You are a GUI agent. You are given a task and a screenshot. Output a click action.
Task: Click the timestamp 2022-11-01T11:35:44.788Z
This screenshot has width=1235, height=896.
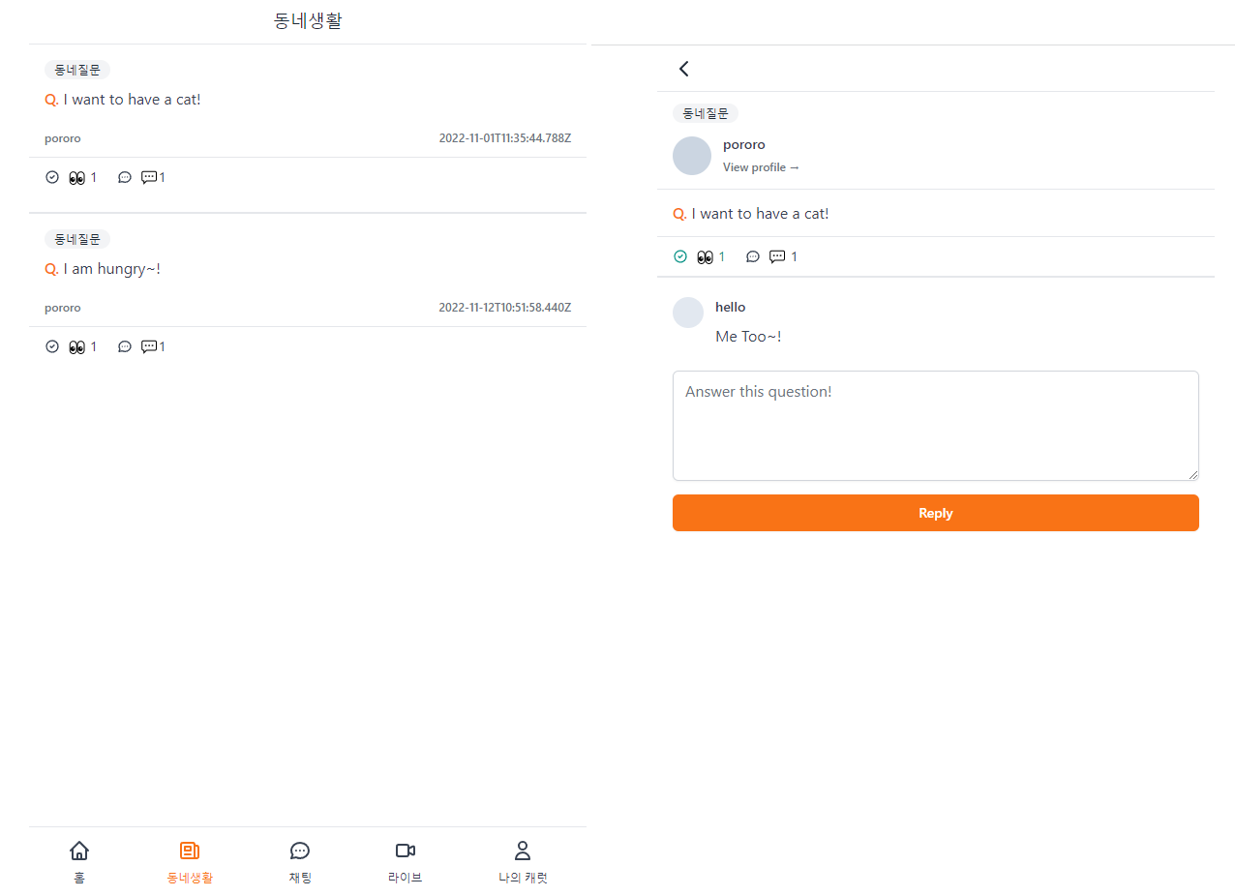(x=505, y=138)
